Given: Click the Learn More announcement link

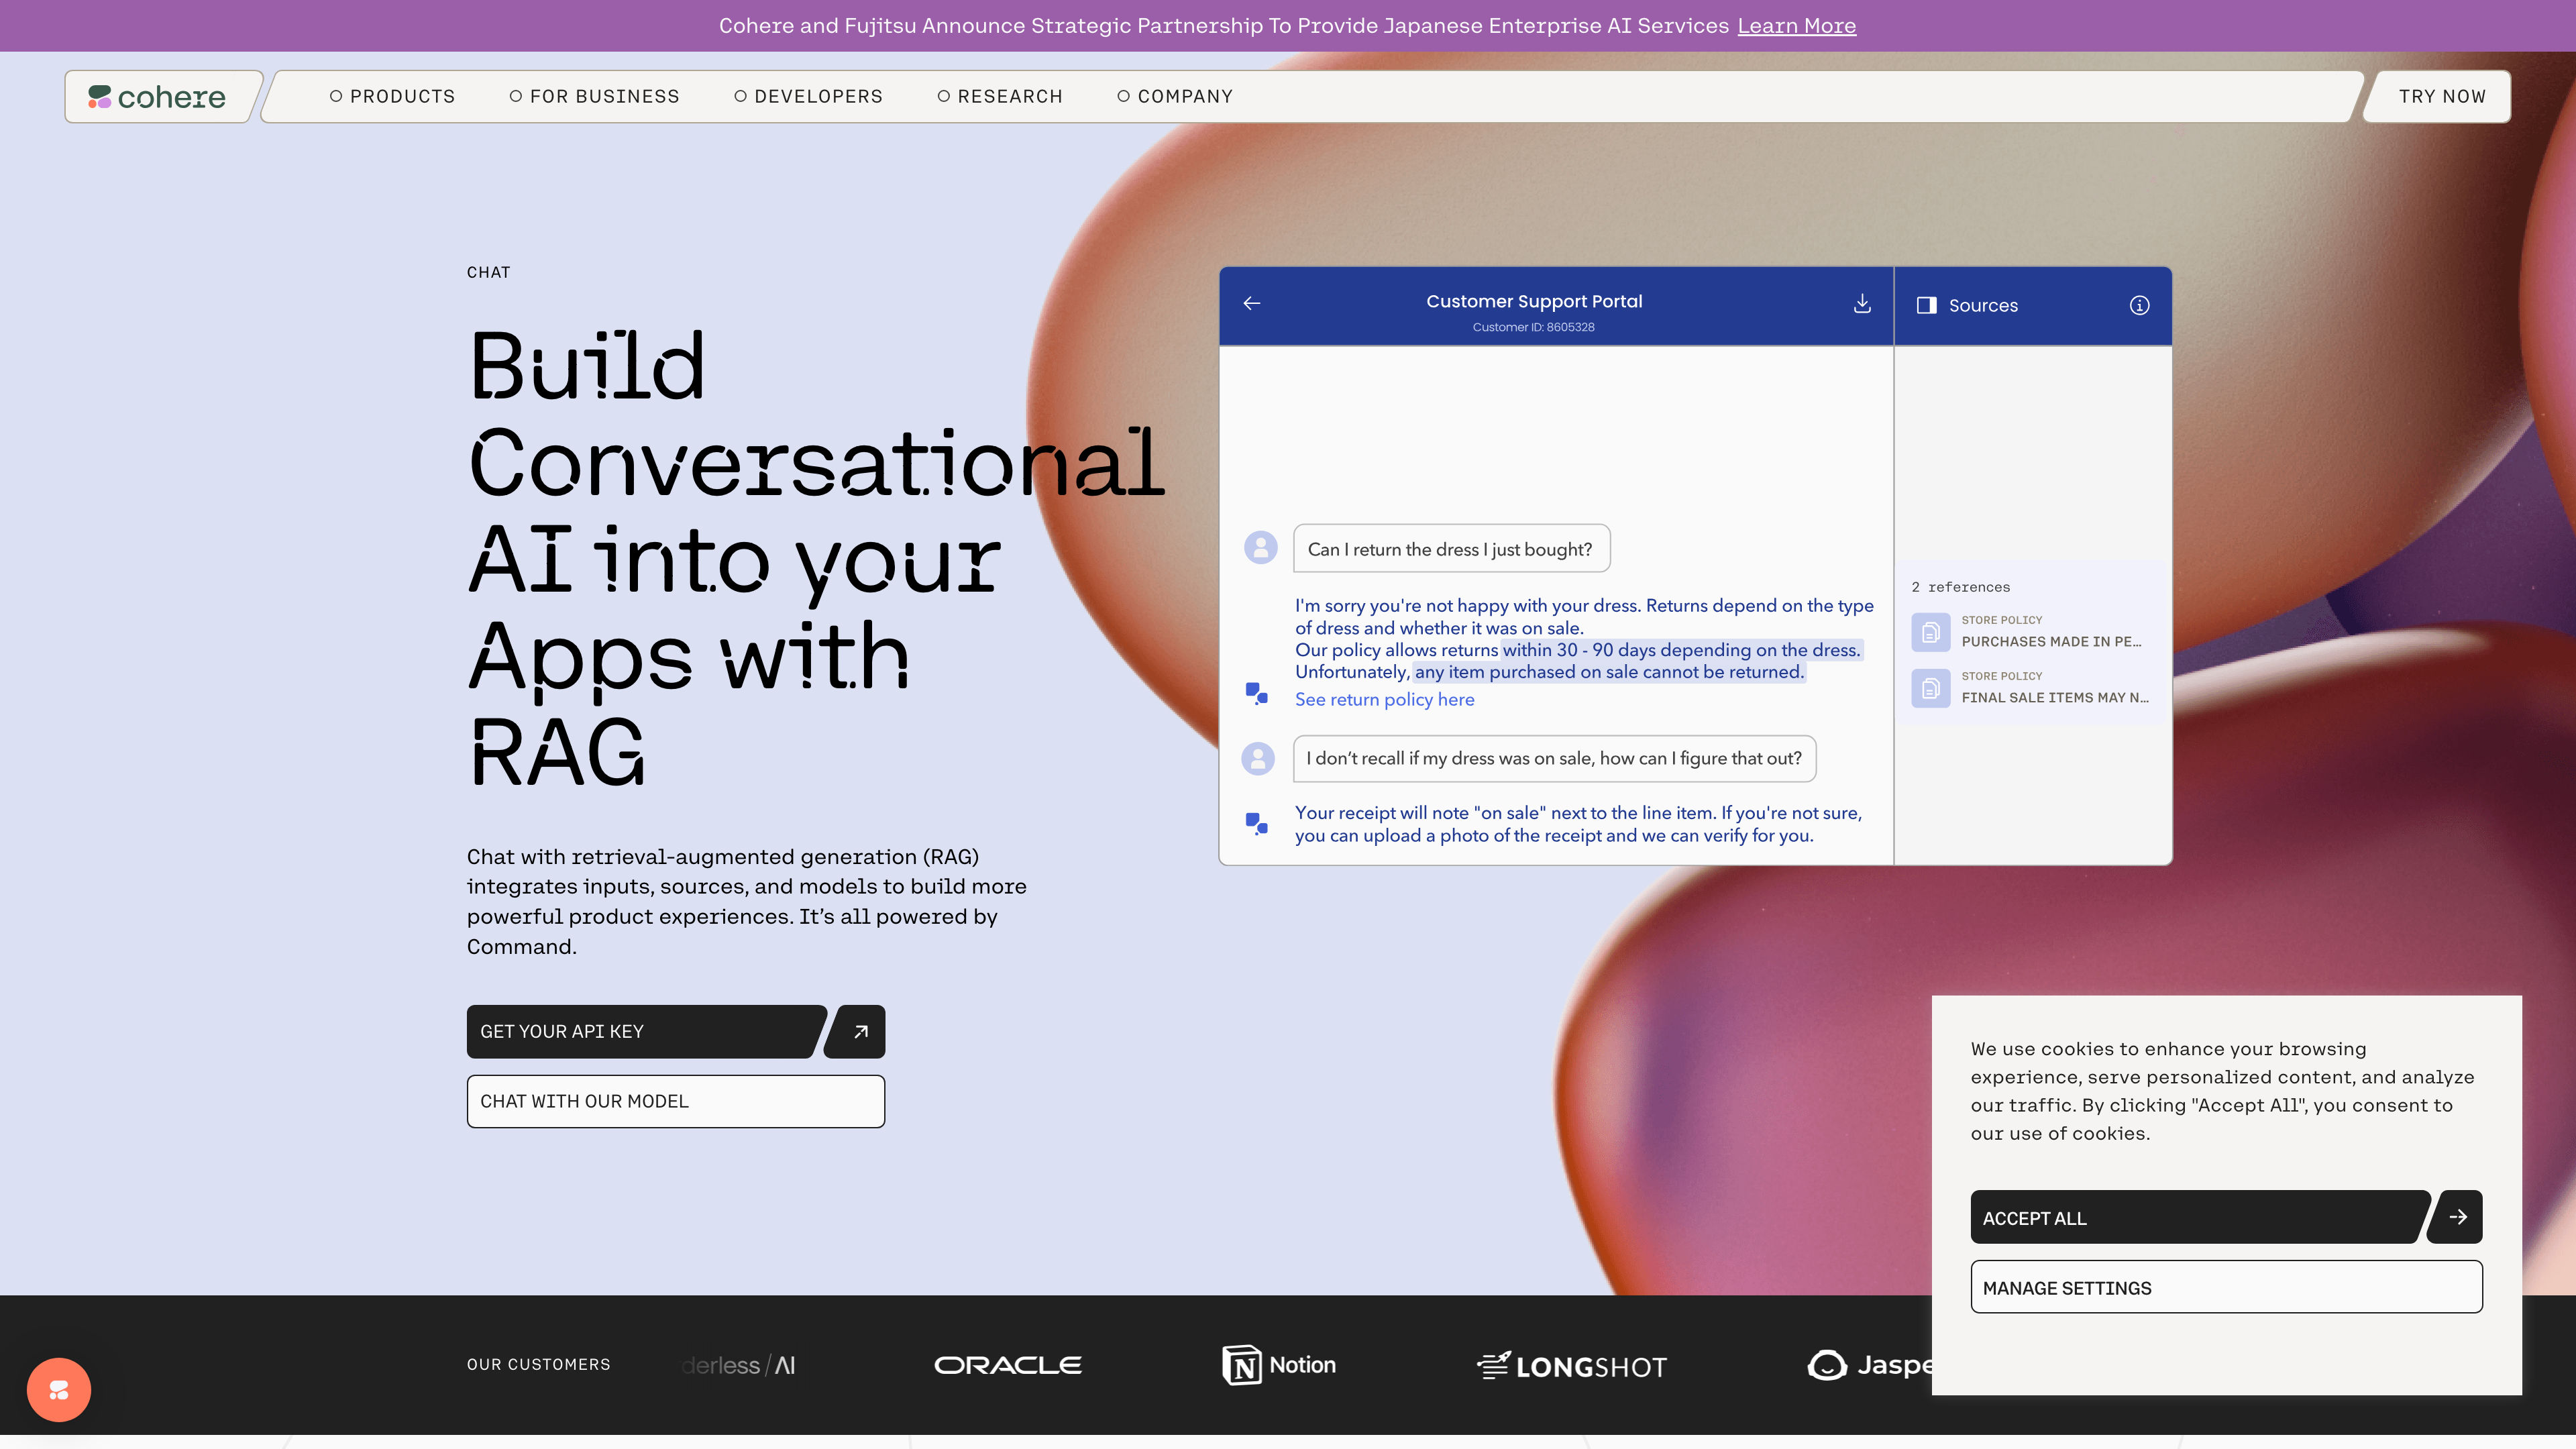Looking at the screenshot, I should (1796, 26).
